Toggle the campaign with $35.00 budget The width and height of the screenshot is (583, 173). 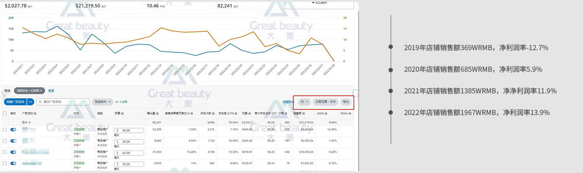pos(13,163)
